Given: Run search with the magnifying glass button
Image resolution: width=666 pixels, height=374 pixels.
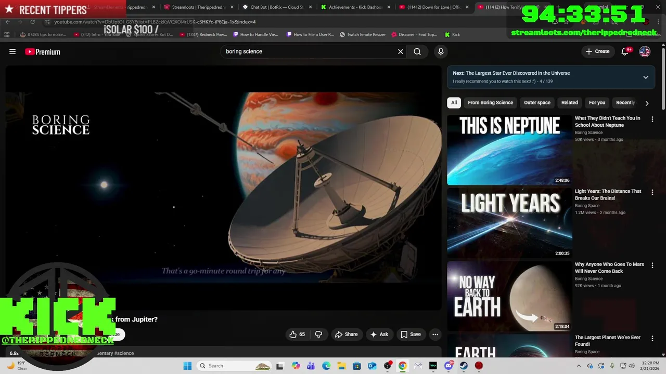Looking at the screenshot, I should pyautogui.click(x=417, y=51).
